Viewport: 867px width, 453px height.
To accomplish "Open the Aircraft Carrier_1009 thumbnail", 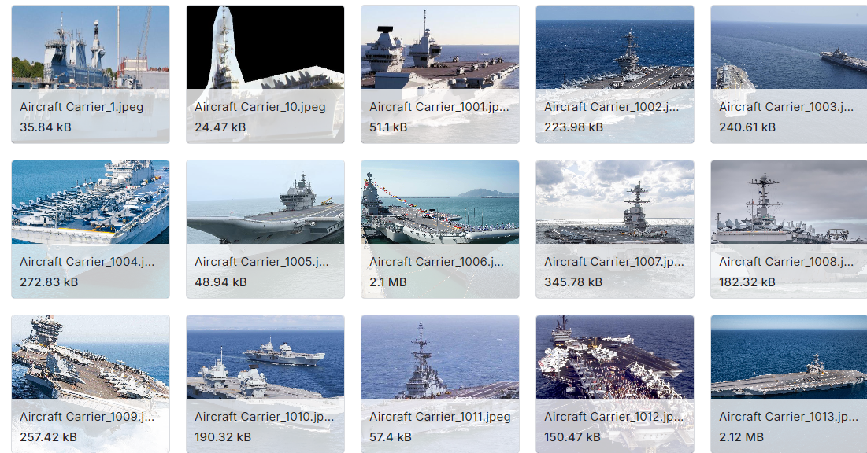I will tap(91, 384).
